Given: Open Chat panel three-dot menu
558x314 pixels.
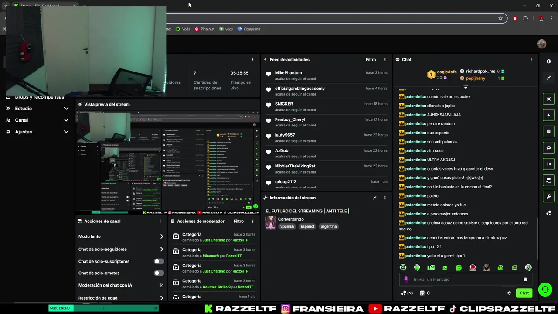Looking at the screenshot, I should [531, 60].
